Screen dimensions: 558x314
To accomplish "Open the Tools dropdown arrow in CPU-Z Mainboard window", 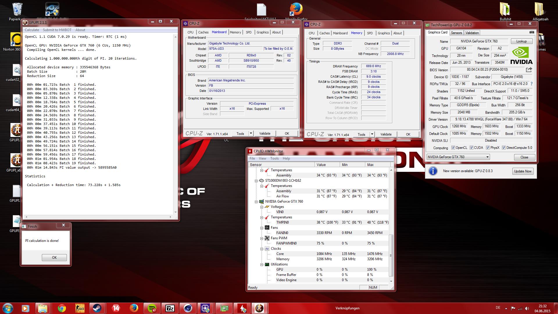I will tap(251, 133).
